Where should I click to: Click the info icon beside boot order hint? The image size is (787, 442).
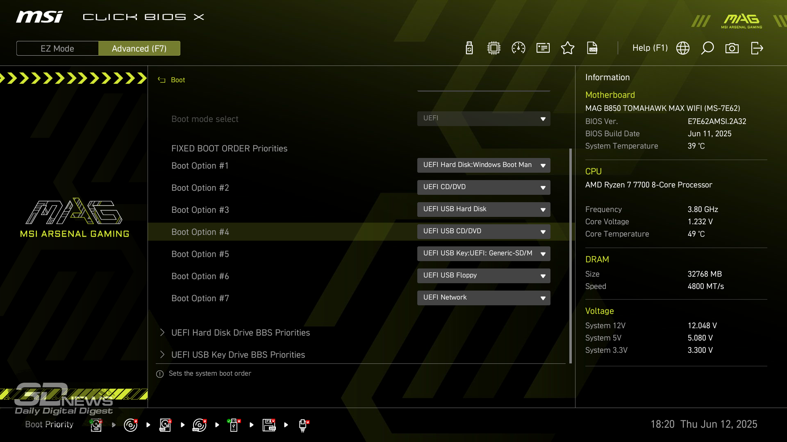[160, 374]
